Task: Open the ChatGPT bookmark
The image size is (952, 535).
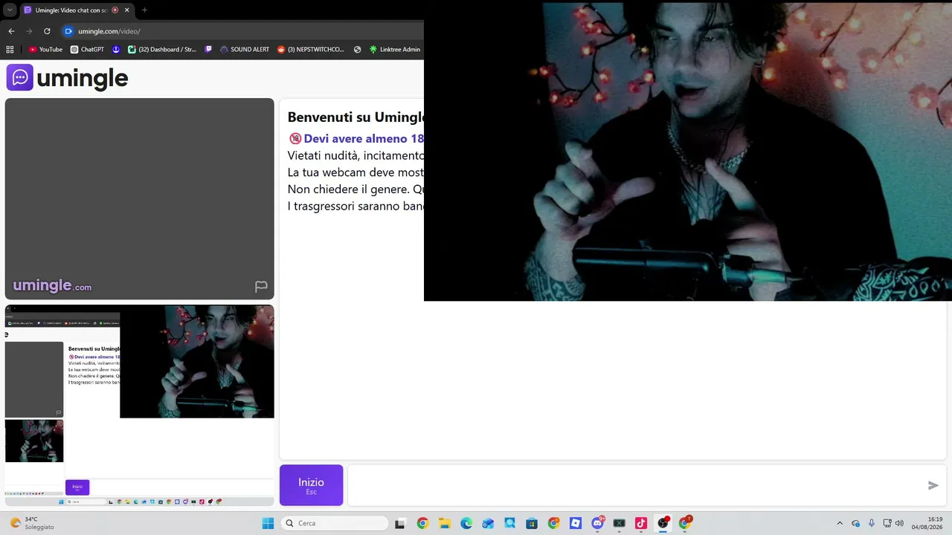Action: coord(87,50)
